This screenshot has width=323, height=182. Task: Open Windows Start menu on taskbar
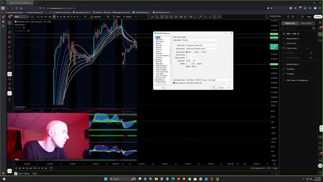(106, 179)
